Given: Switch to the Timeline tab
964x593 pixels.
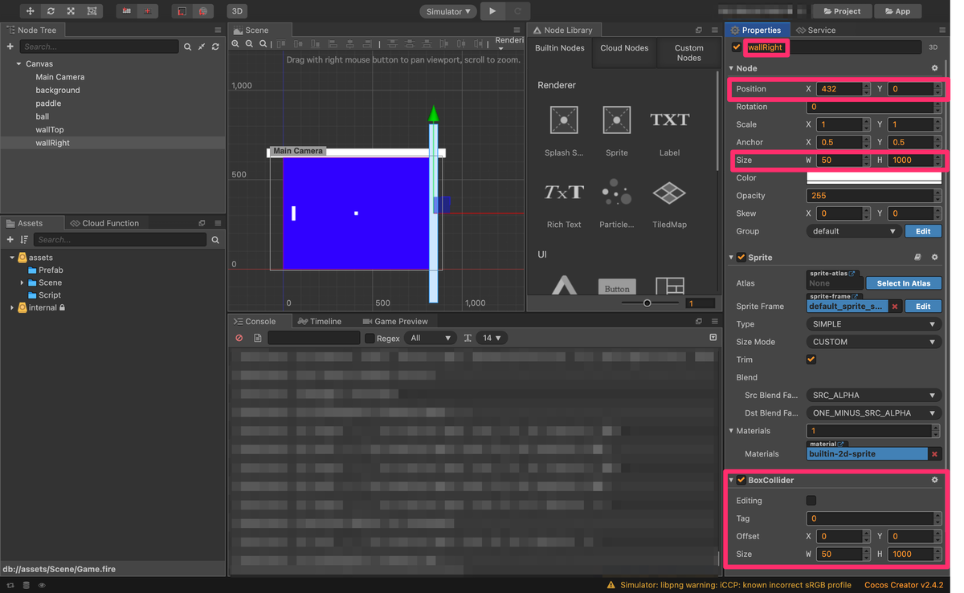Looking at the screenshot, I should [x=319, y=321].
